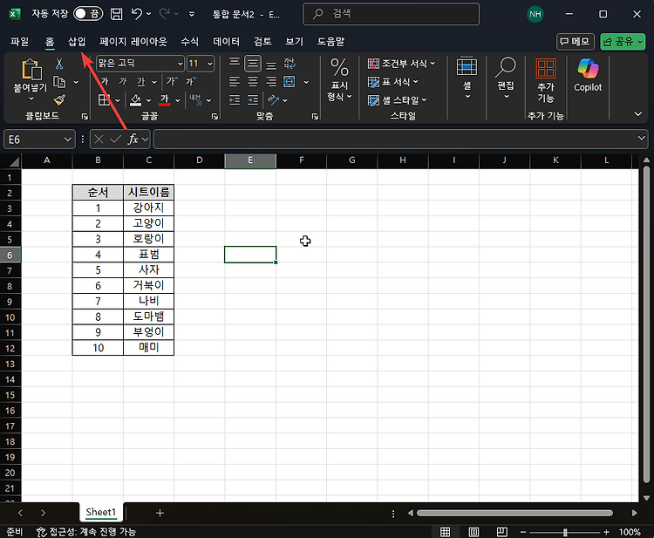Select the cut scissors icon

[59, 64]
